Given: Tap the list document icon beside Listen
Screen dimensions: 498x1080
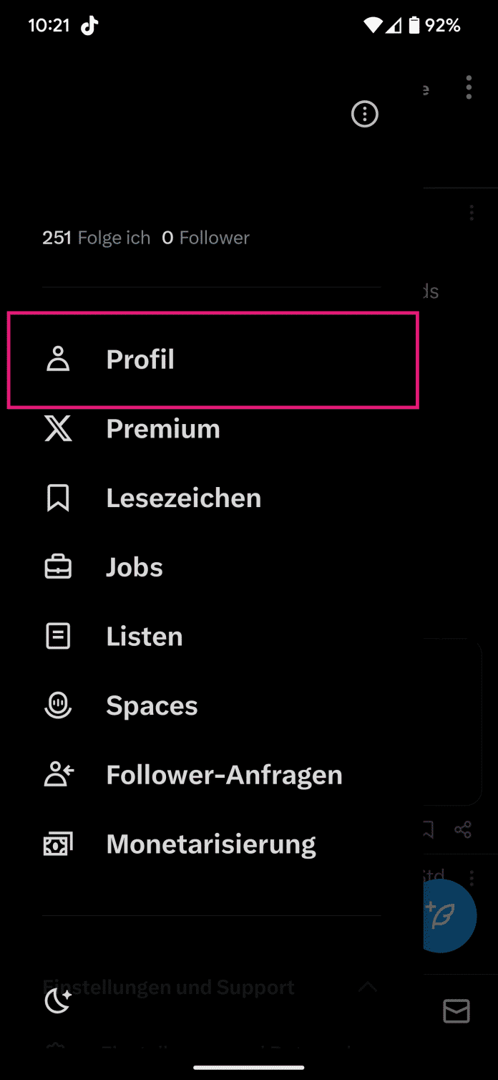Looking at the screenshot, I should coord(58,637).
